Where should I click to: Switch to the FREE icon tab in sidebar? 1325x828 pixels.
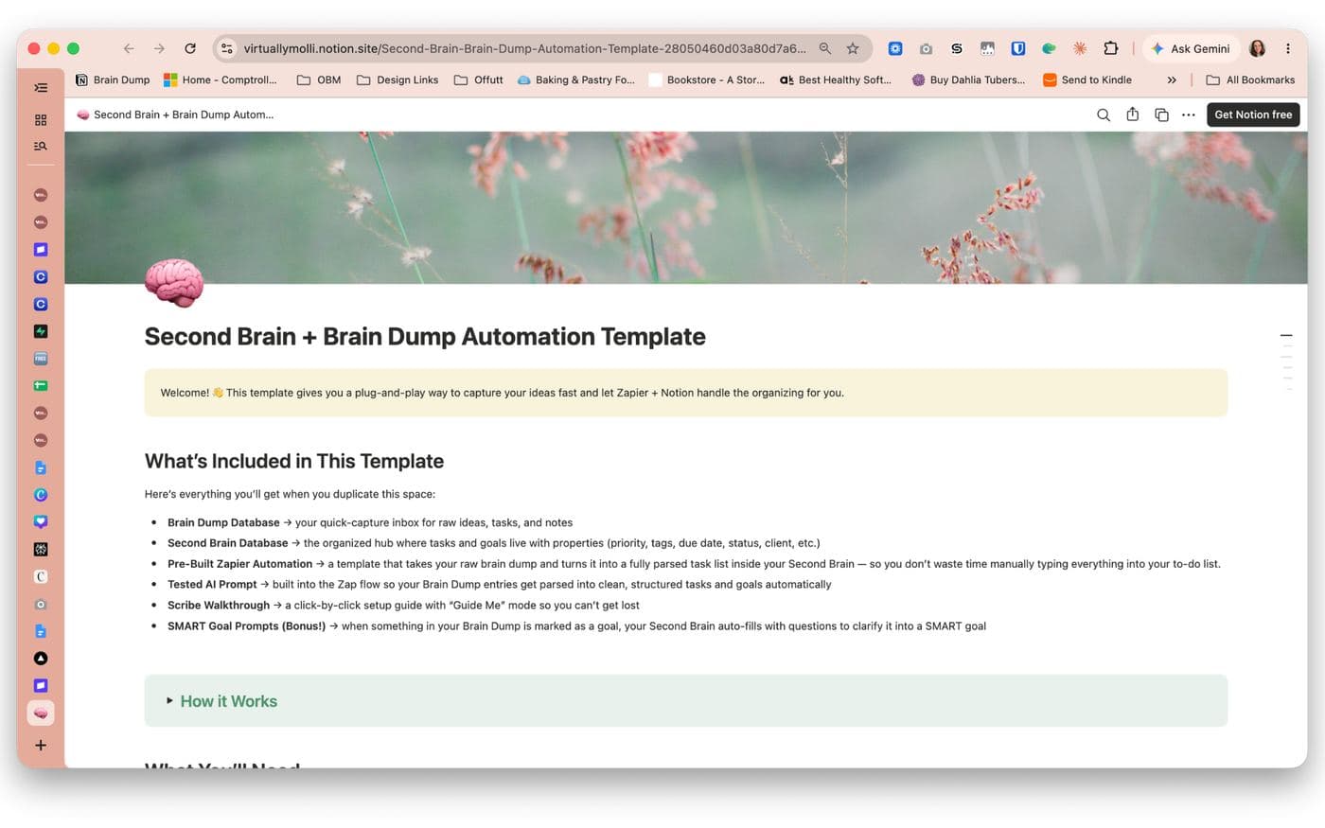pyautogui.click(x=41, y=359)
